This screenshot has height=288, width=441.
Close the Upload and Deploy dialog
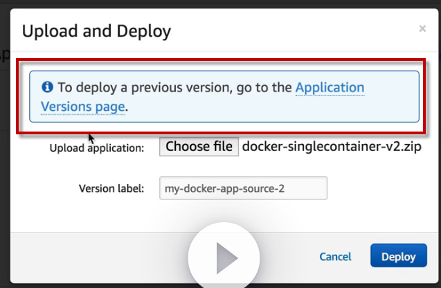(x=422, y=29)
